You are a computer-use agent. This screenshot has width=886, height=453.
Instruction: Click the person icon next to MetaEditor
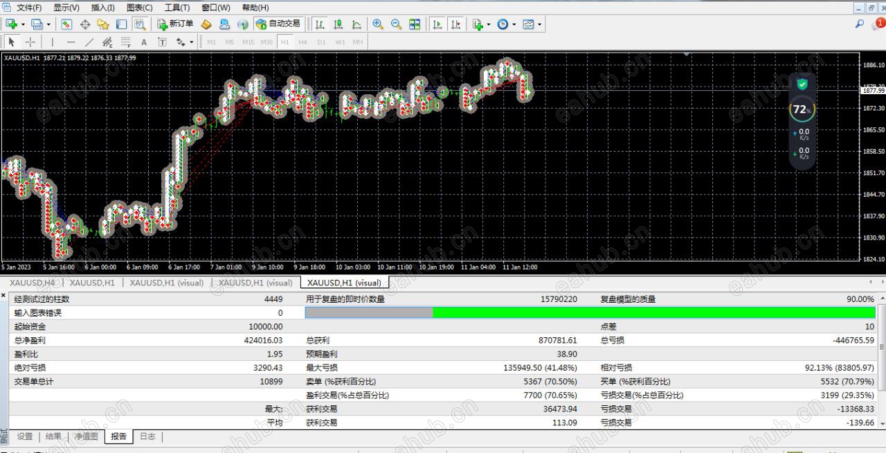224,24
